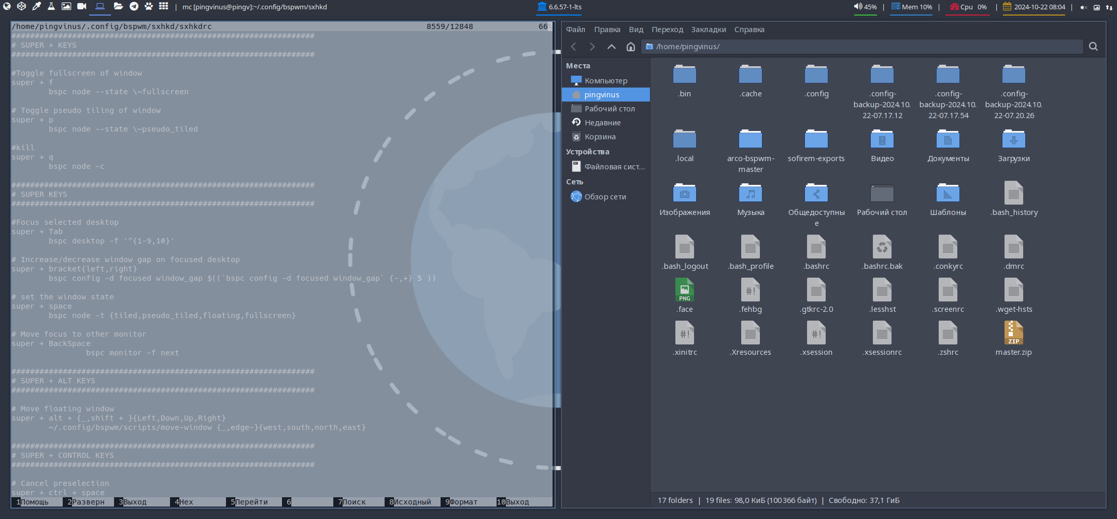Go to home folder via house icon
The height and width of the screenshot is (519, 1117).
630,47
